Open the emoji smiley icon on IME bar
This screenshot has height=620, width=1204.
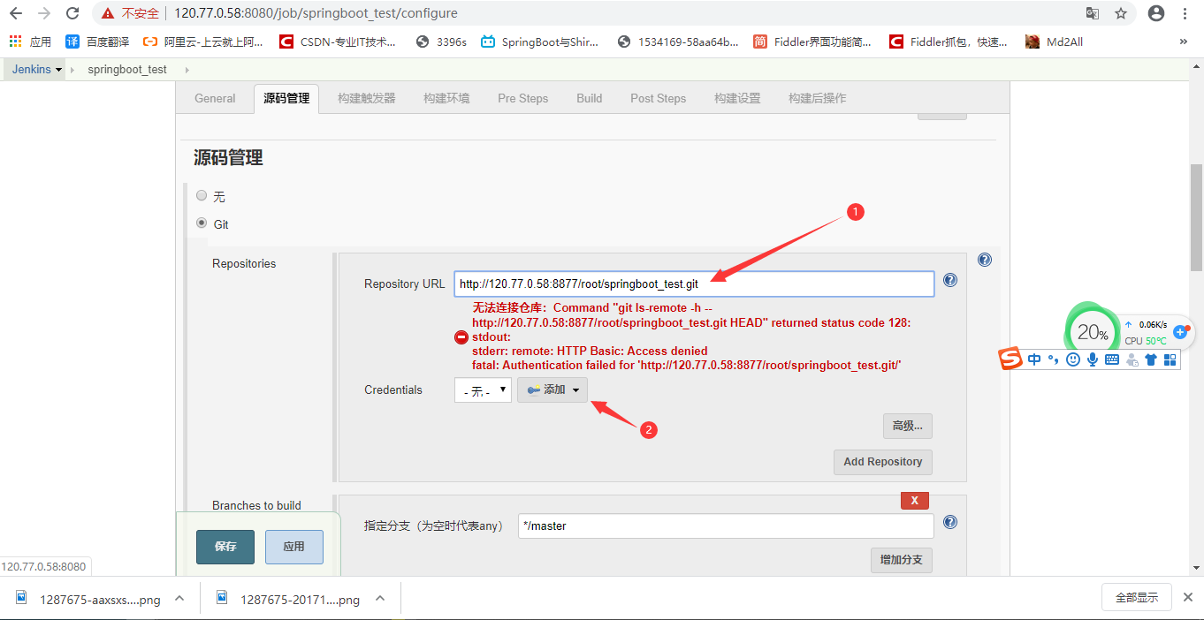tap(1073, 359)
